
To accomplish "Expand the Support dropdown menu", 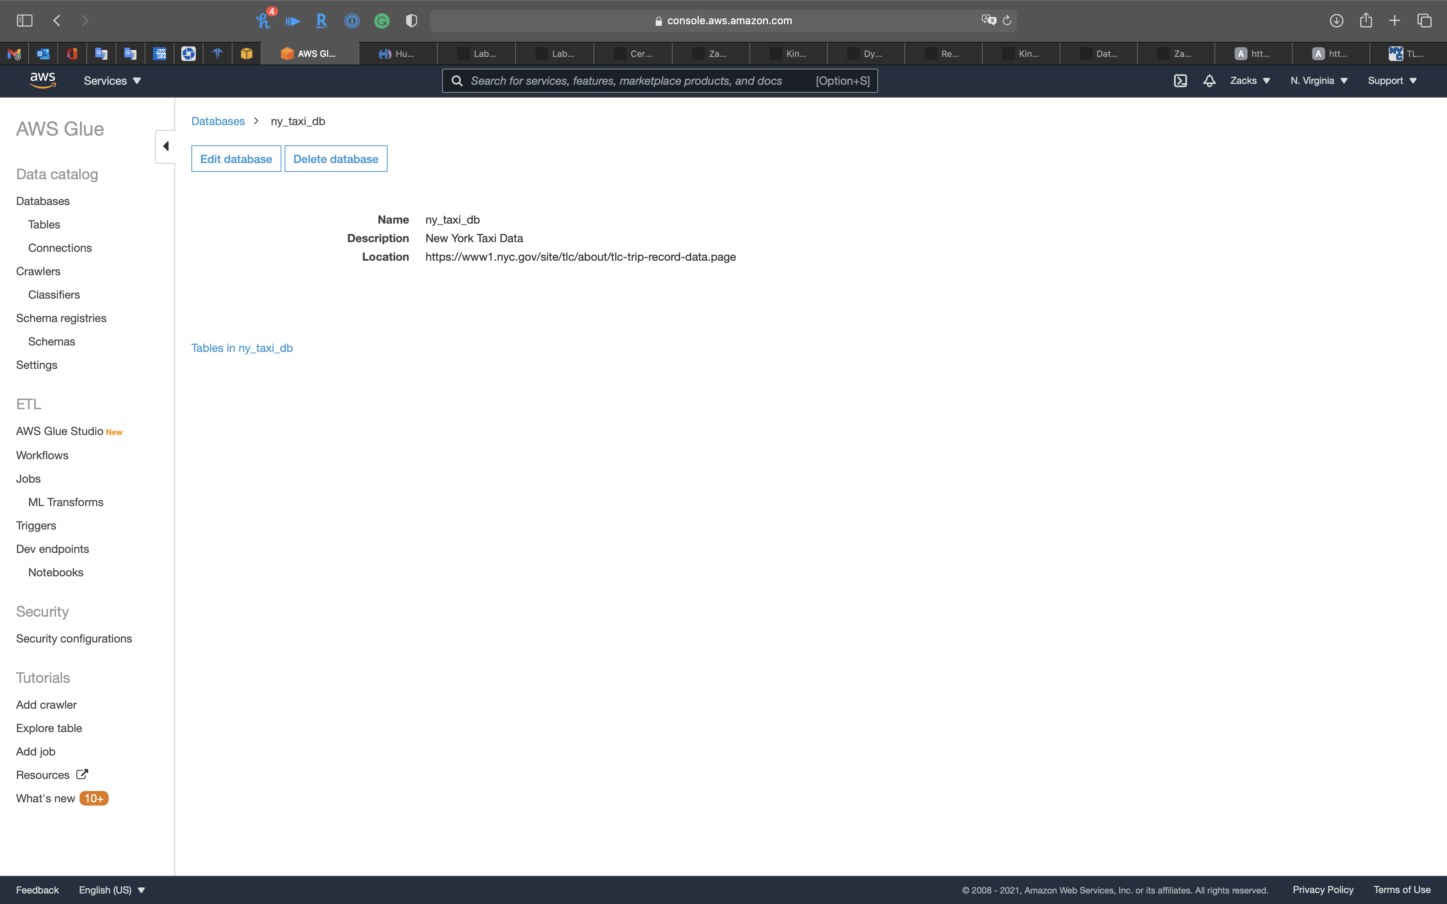I will tap(1391, 81).
